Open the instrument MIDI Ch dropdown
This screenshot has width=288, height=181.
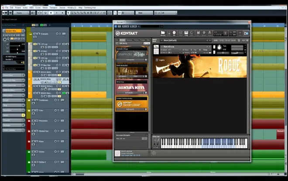point(171,53)
